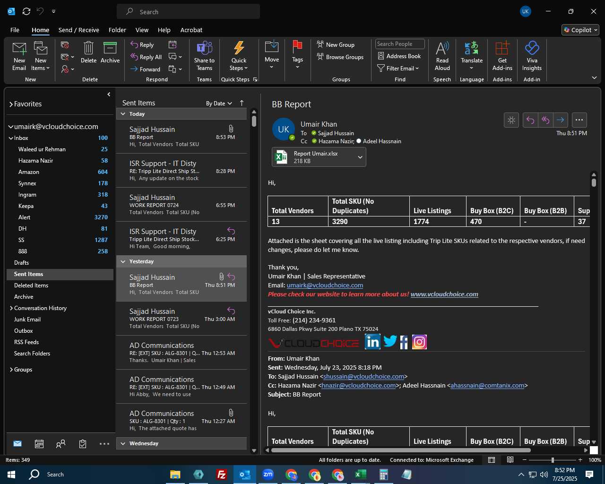Screen dimensions: 605x484
Task: Archive the selected email
Action: tap(110, 52)
